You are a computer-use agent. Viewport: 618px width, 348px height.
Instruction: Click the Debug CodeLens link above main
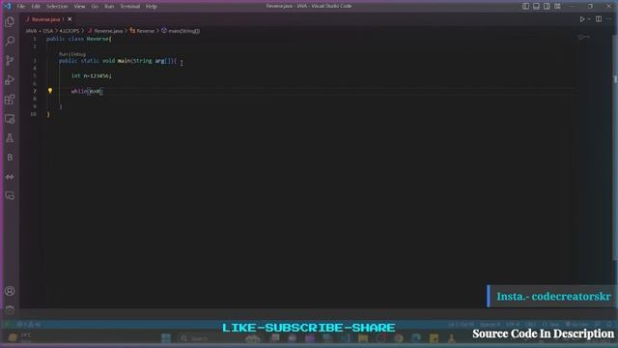[79, 54]
